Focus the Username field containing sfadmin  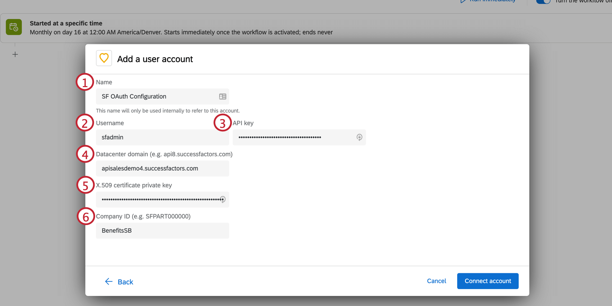point(162,138)
